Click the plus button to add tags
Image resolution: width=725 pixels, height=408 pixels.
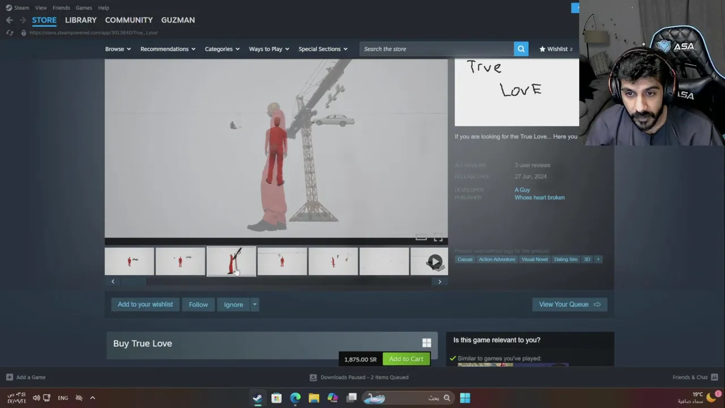(598, 259)
